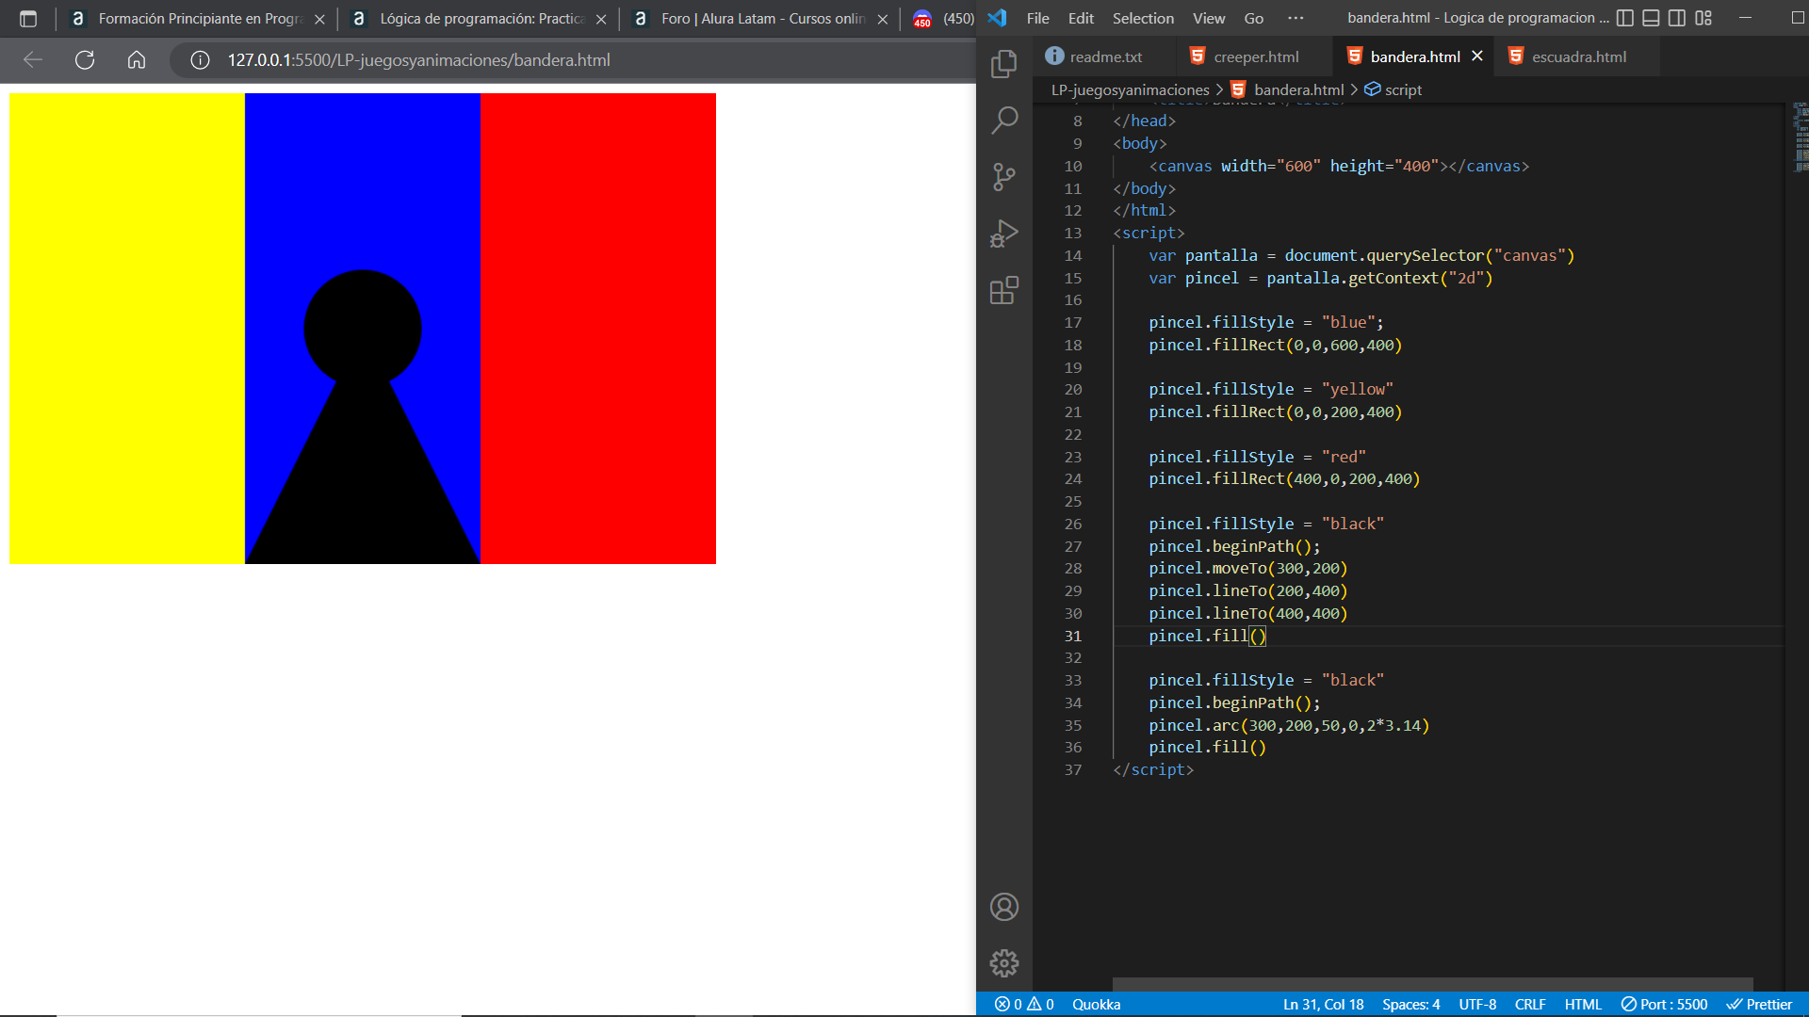Click the Prettier status bar item
1809x1017 pixels.
tap(1759, 1005)
